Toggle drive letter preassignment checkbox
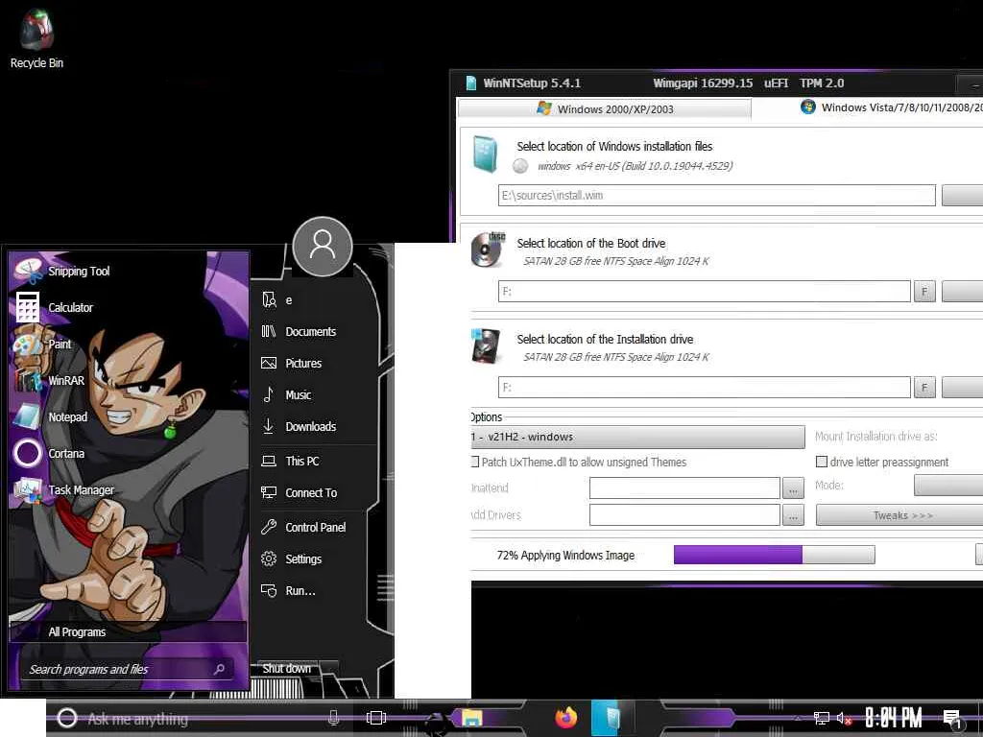The height and width of the screenshot is (737, 983). [822, 462]
